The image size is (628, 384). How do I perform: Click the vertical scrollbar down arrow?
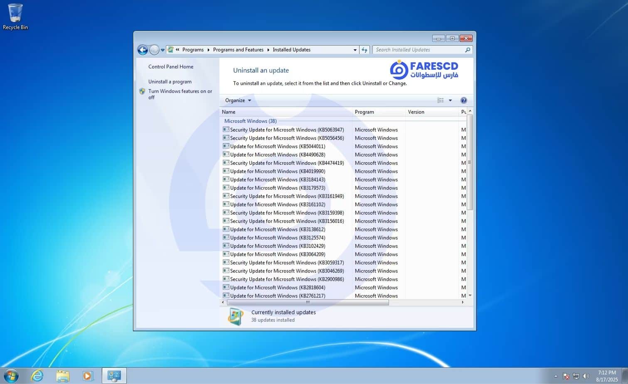470,296
